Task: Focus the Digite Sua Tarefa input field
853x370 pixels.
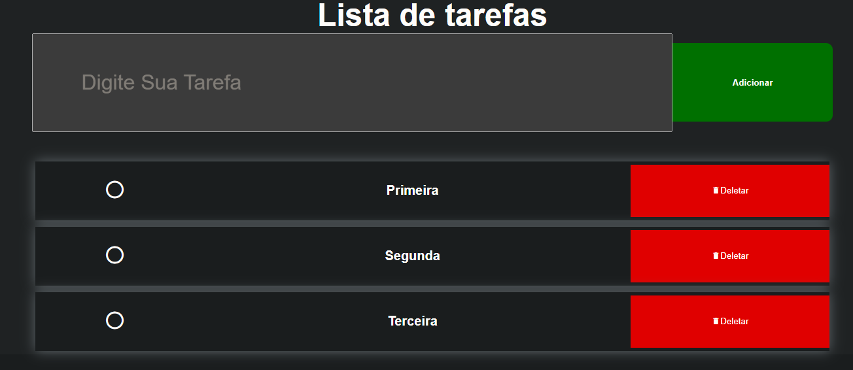Action: point(352,82)
